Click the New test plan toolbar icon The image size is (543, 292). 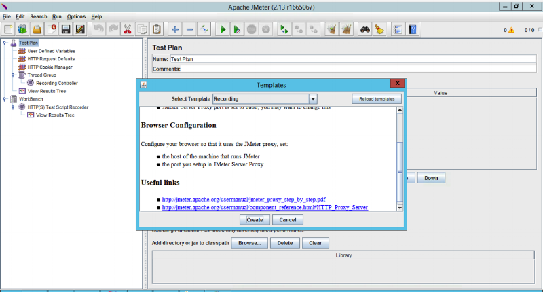click(x=8, y=29)
